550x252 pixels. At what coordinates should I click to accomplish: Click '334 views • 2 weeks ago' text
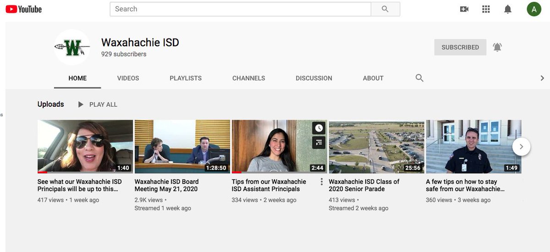tap(264, 200)
